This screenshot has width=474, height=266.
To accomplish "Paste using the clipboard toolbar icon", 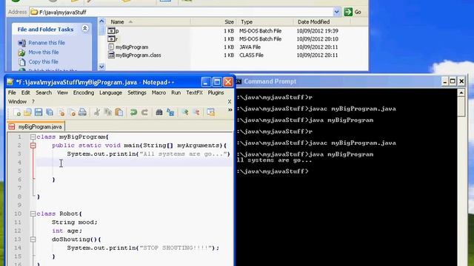I will click(x=119, y=112).
